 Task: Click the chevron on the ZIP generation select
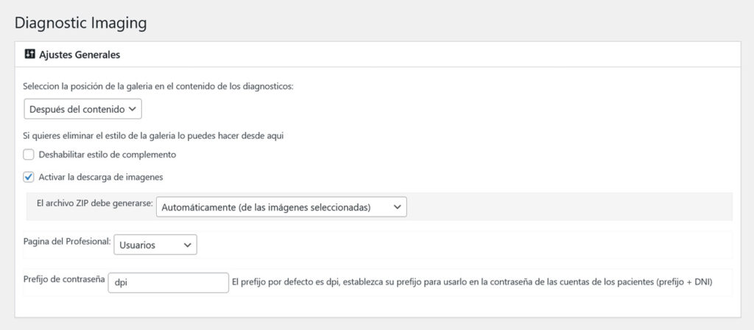point(397,207)
